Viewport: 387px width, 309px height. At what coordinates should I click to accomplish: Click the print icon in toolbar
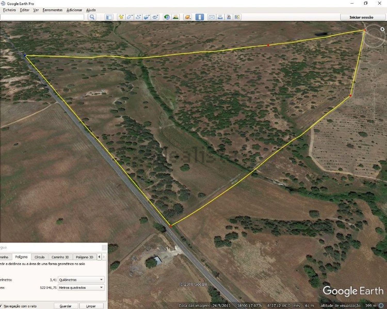pyautogui.click(x=220, y=17)
